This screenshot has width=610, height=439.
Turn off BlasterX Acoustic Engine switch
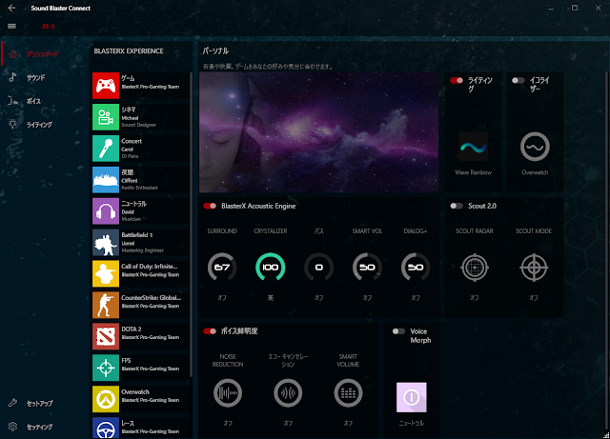[210, 206]
